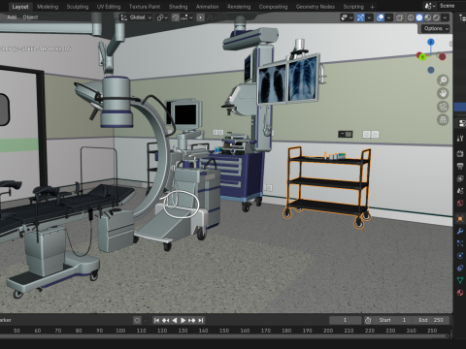Viewport: 466px width, 349px height.
Task: Play the animation forward
Action: tap(183, 320)
